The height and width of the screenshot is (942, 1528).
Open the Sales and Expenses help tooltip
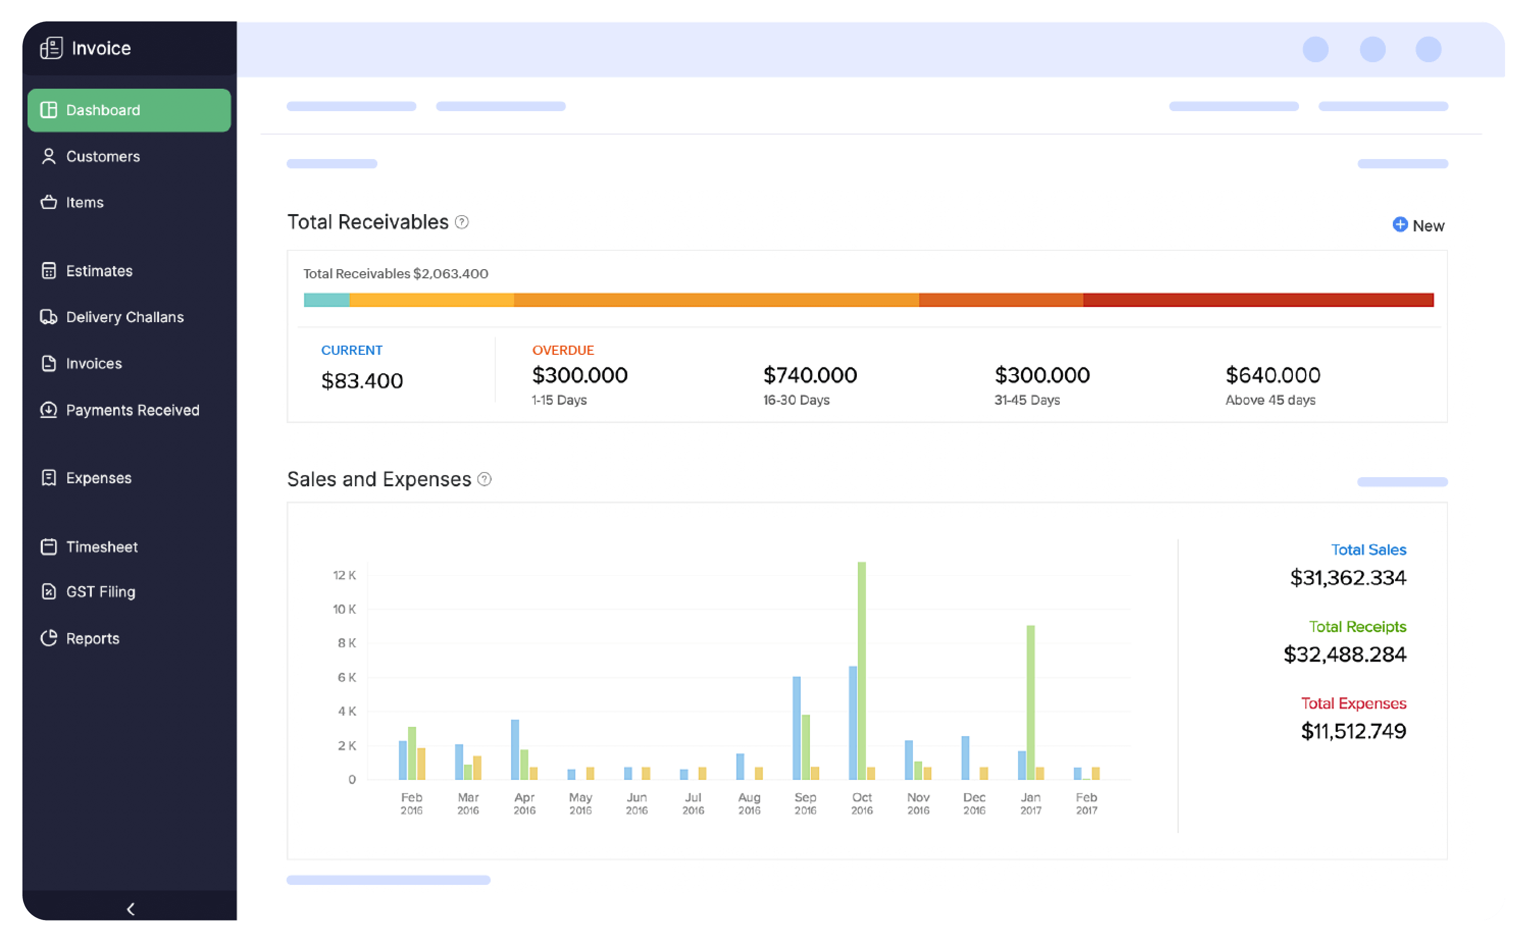point(484,479)
